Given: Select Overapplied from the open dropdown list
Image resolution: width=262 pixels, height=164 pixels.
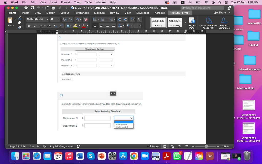Looking at the screenshot, I should click(x=121, y=124).
